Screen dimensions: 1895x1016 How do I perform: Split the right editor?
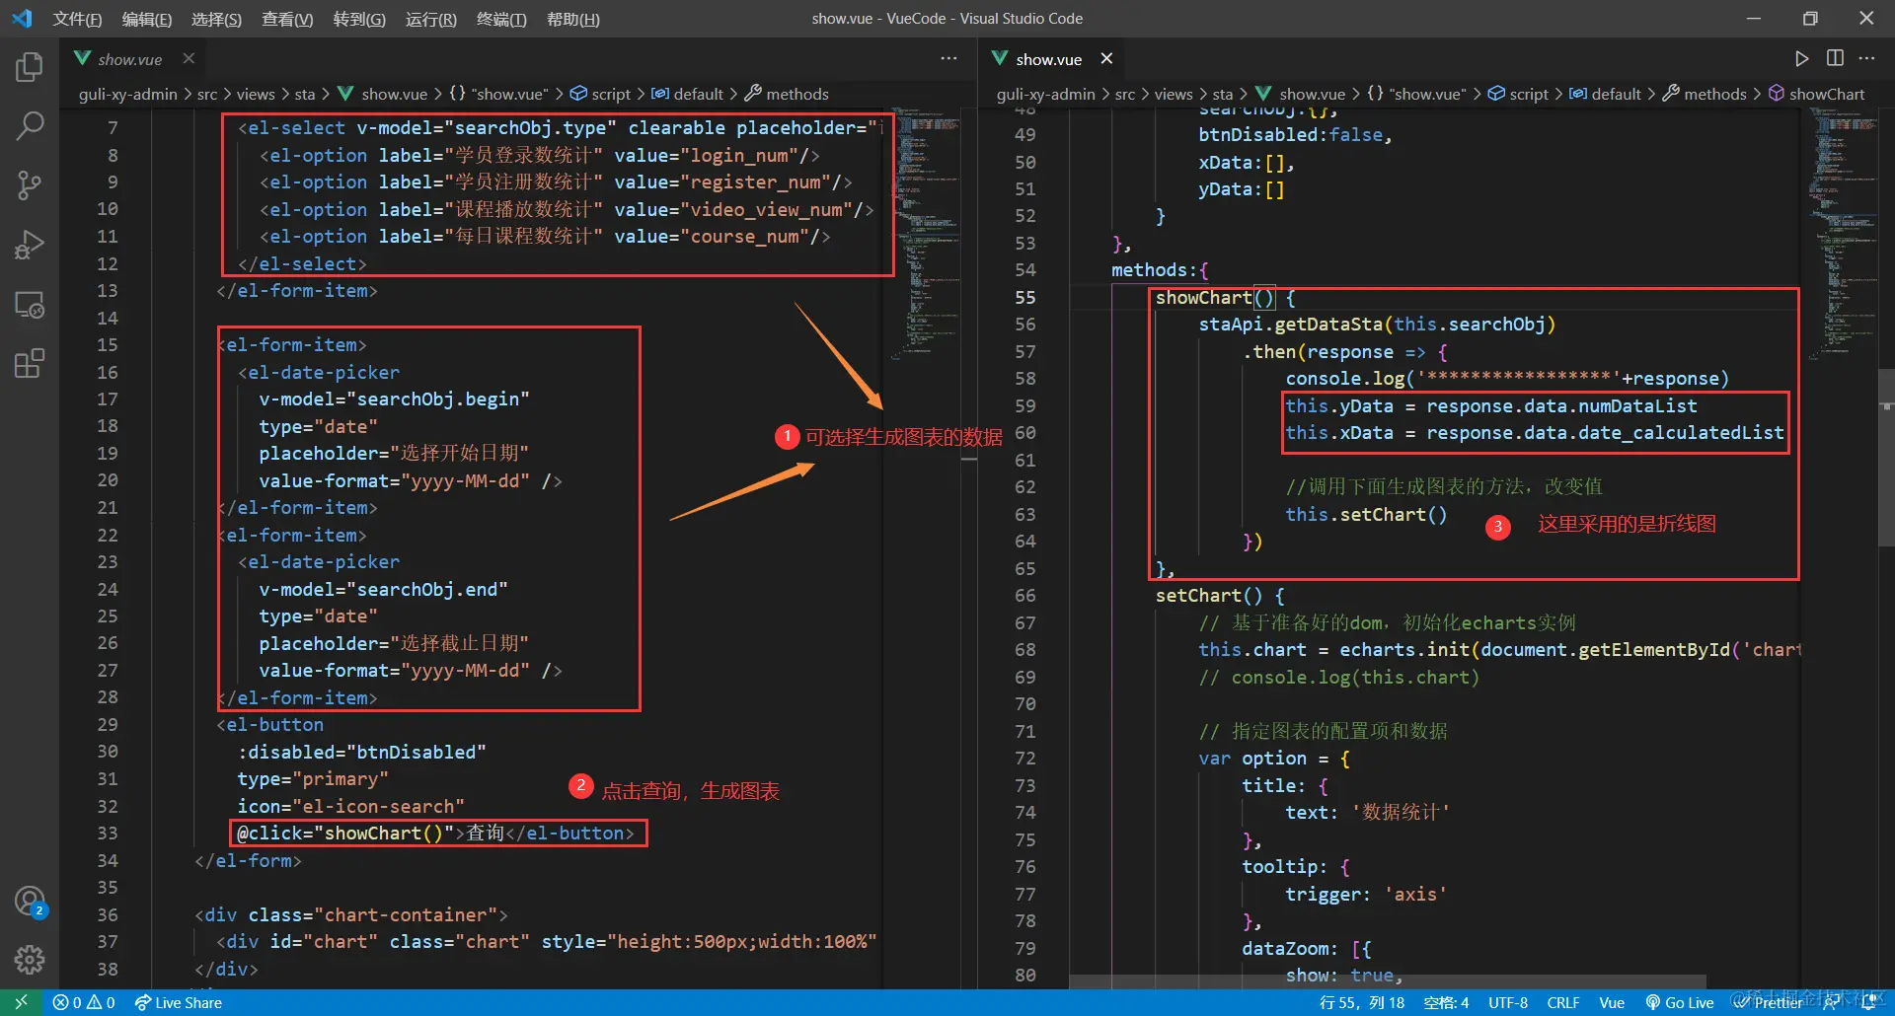coord(1835,58)
